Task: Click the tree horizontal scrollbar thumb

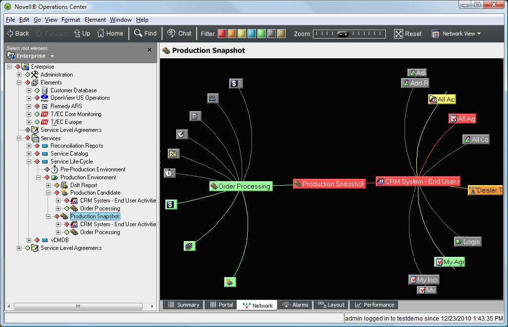Action: 78,306
